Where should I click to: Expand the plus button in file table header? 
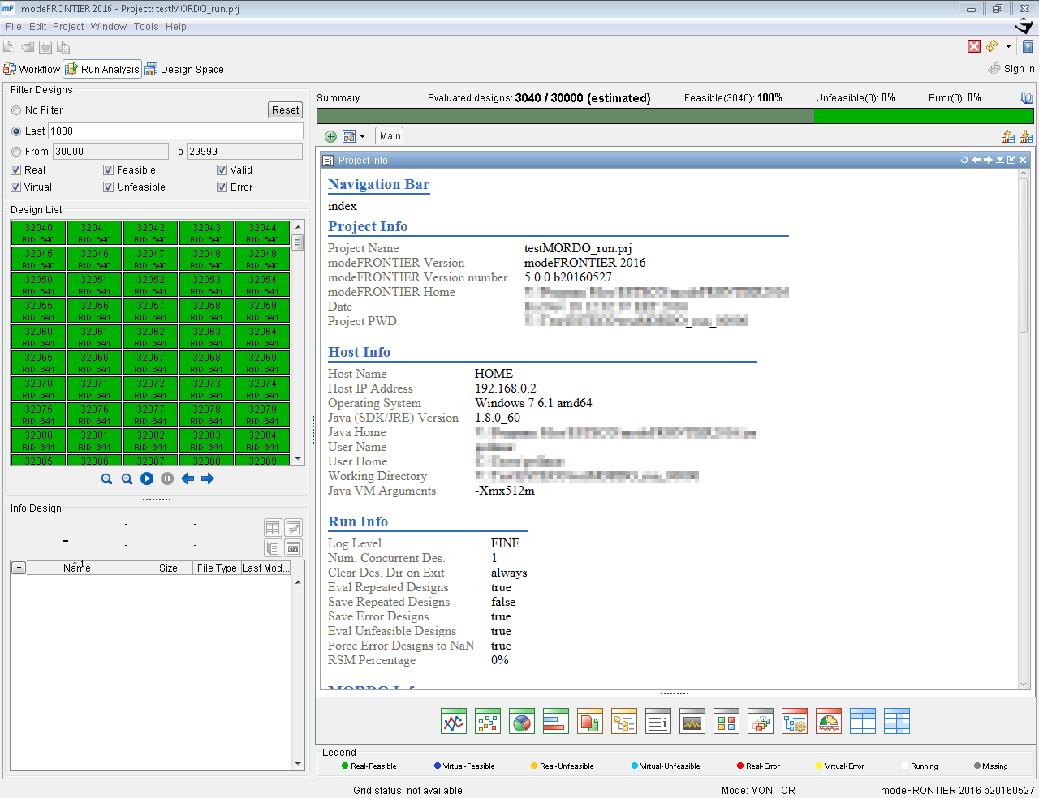(19, 568)
